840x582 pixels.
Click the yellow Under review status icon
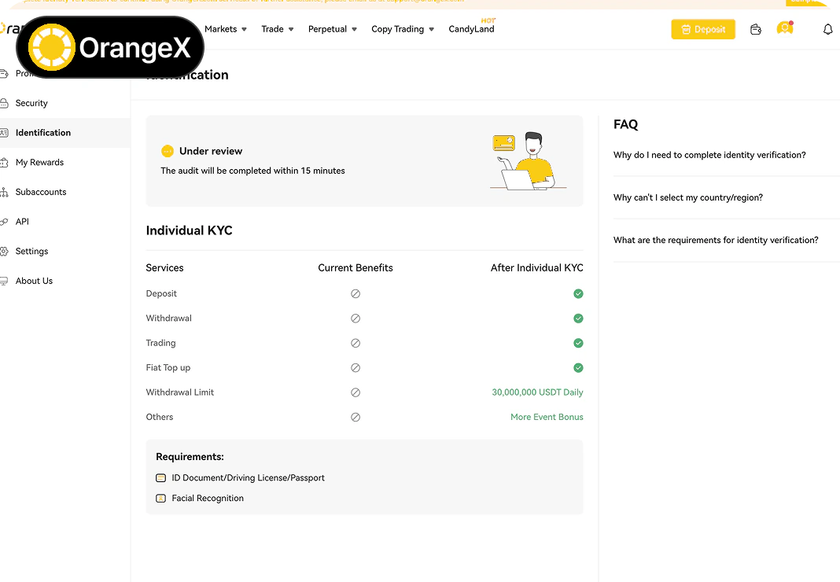[x=168, y=151]
